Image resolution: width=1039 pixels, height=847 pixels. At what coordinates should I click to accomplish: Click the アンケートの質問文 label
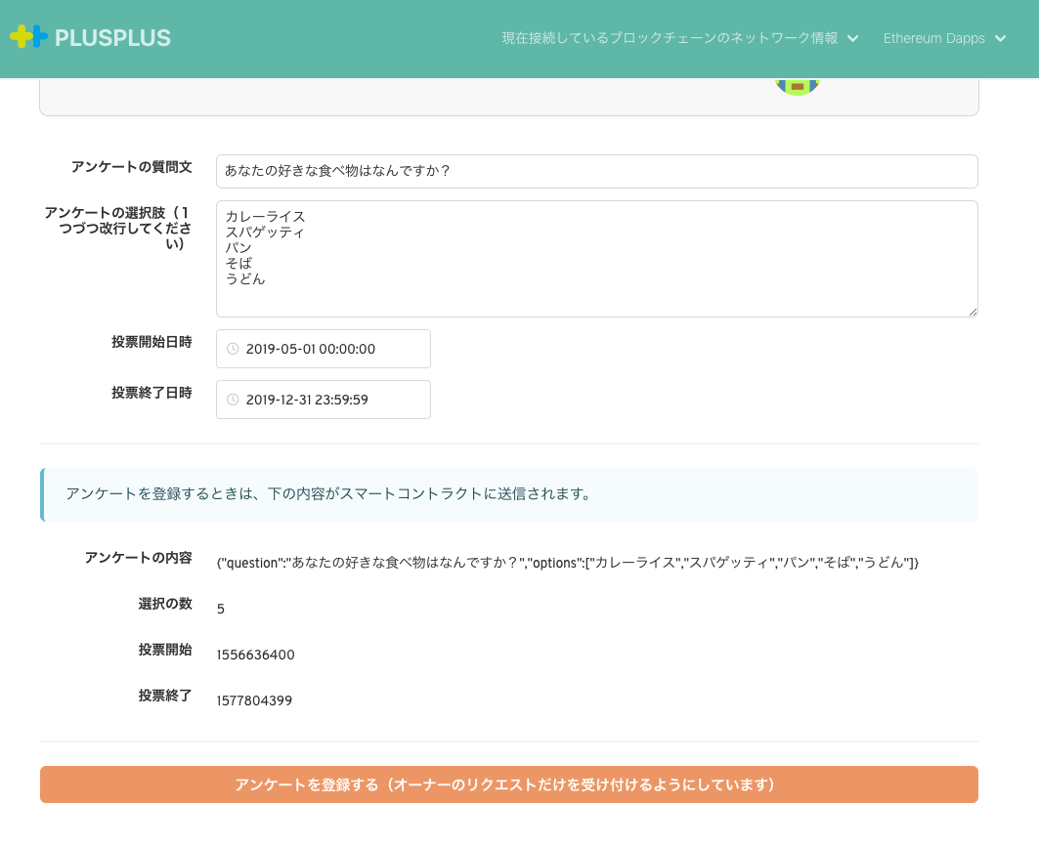tap(132, 167)
